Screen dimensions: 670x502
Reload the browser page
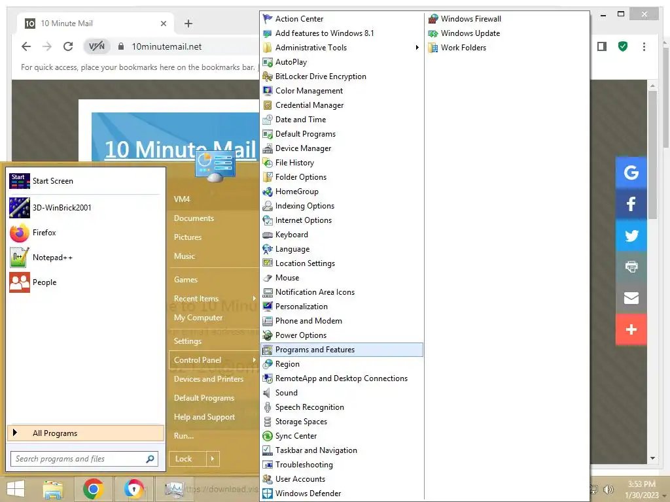coord(68,46)
